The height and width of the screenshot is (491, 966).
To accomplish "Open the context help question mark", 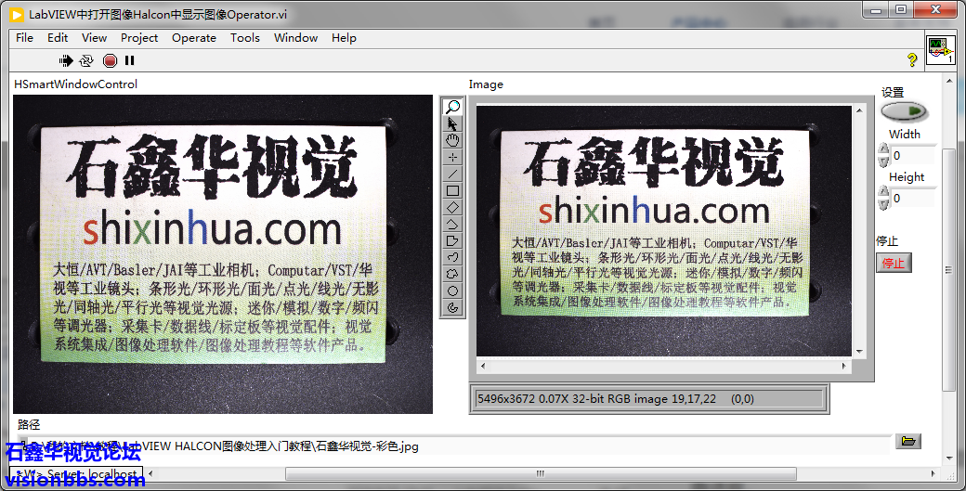I will pyautogui.click(x=912, y=60).
